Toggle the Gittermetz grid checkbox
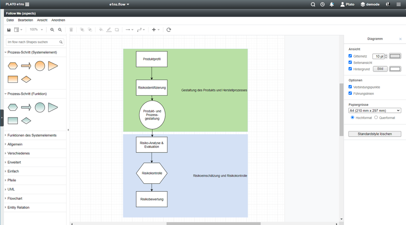 coord(350,56)
